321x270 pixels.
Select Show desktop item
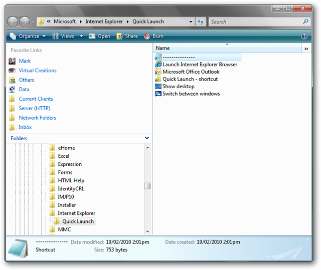coord(179,87)
